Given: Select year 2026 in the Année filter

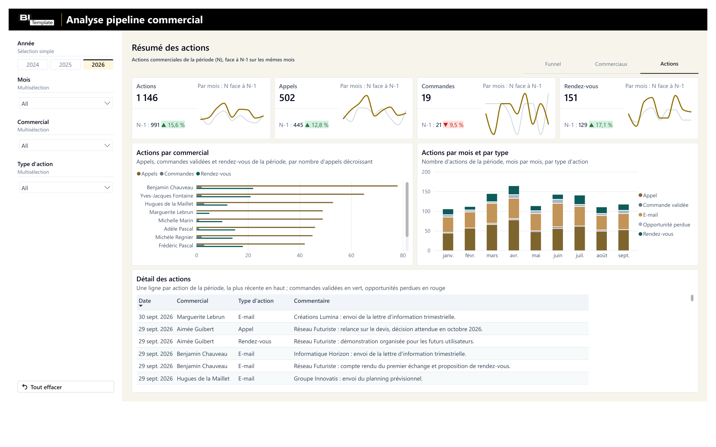Looking at the screenshot, I should 98,65.
